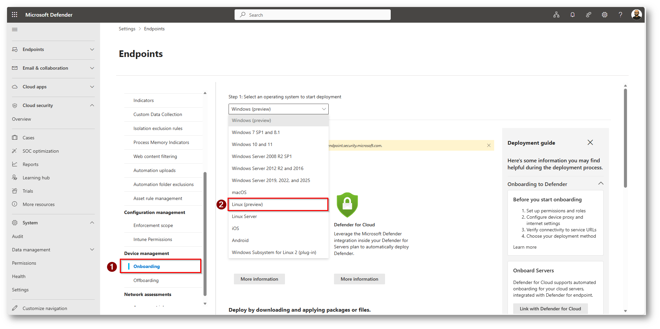Click the Trials gift icon

pos(15,191)
